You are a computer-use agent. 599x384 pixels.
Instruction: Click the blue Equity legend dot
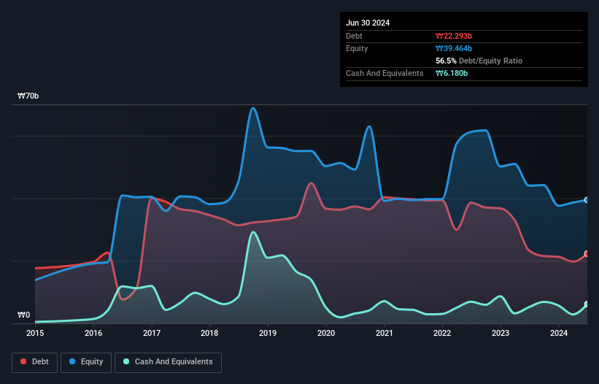72,361
